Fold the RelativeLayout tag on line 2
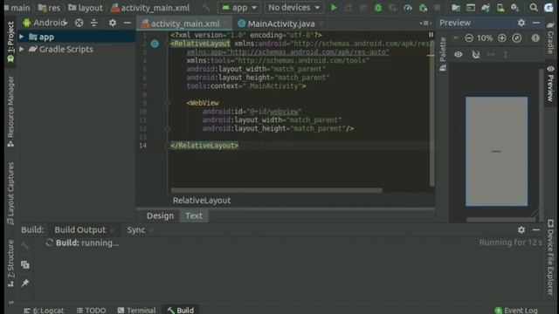The width and height of the screenshot is (559, 314). 167,44
